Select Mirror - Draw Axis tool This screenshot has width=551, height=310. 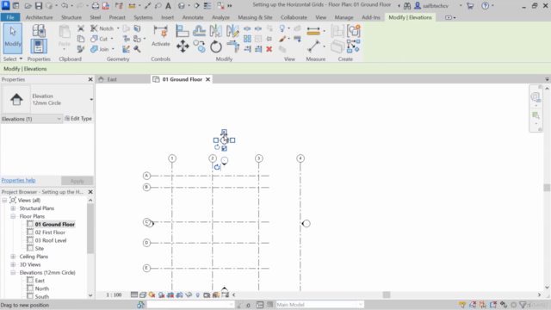(x=232, y=31)
